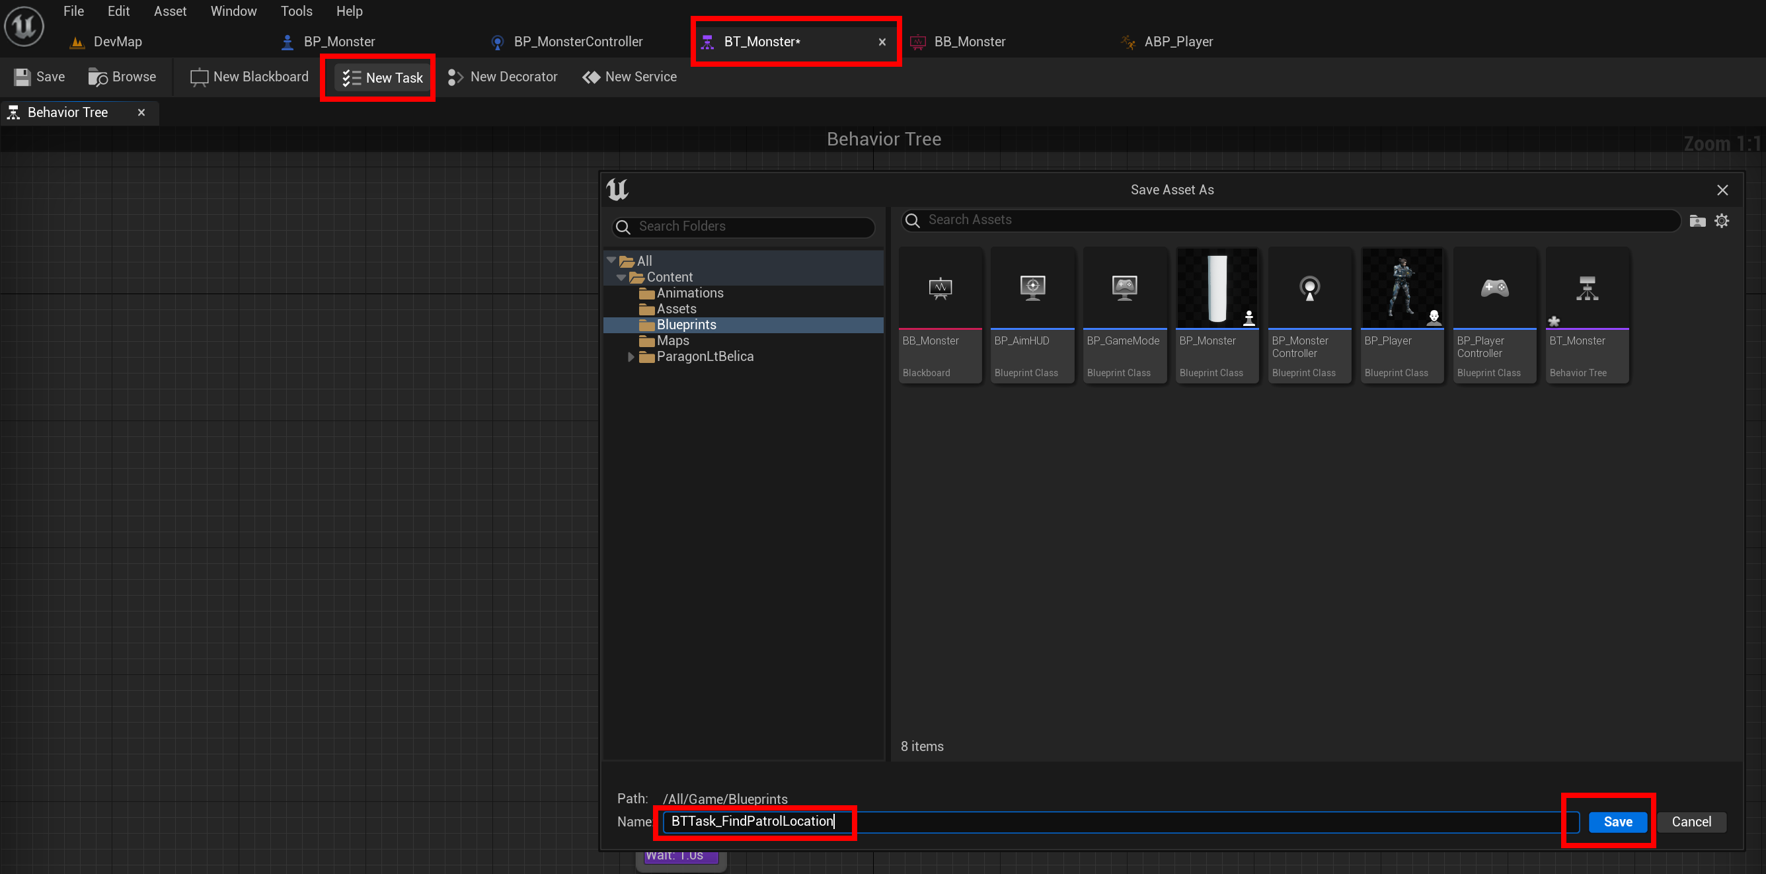The width and height of the screenshot is (1766, 874).
Task: Collapse the Content folder arrow
Action: pos(621,277)
